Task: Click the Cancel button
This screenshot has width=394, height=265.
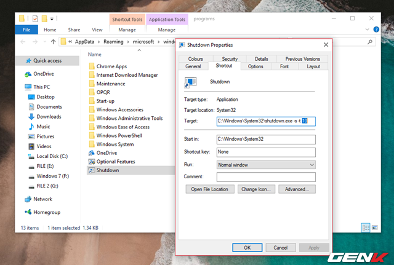Action: point(281,248)
